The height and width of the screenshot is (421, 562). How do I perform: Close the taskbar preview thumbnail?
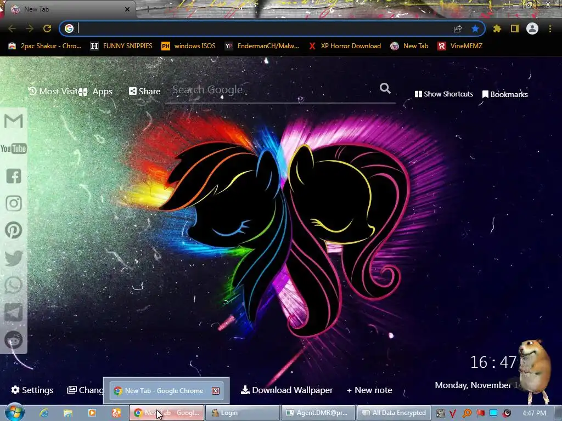click(x=215, y=390)
